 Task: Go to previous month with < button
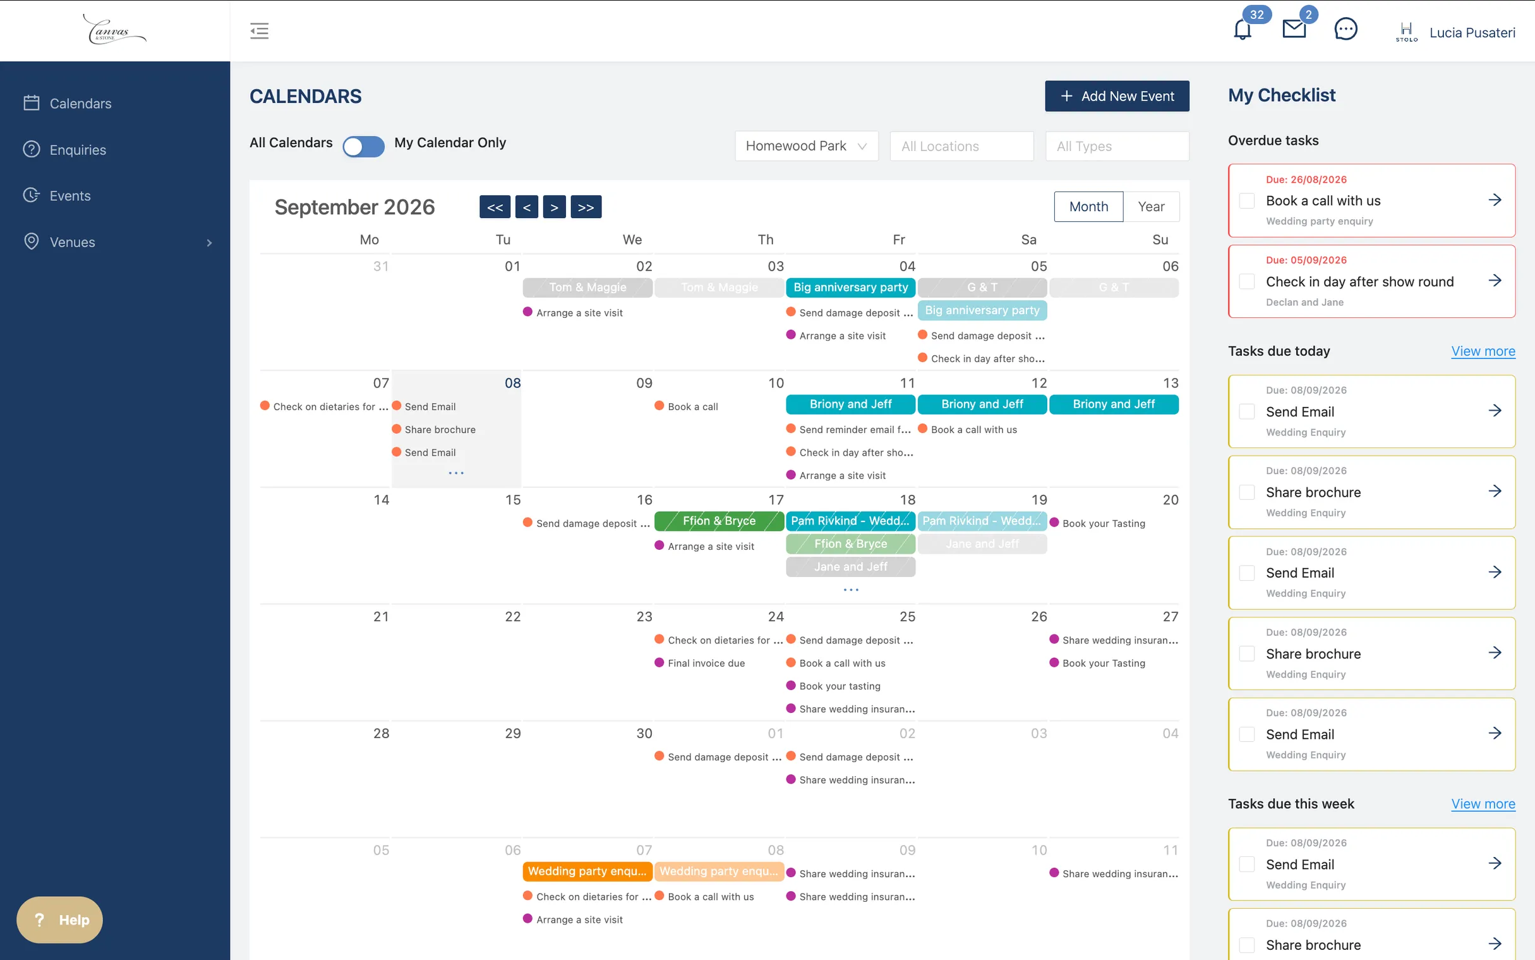coord(527,207)
